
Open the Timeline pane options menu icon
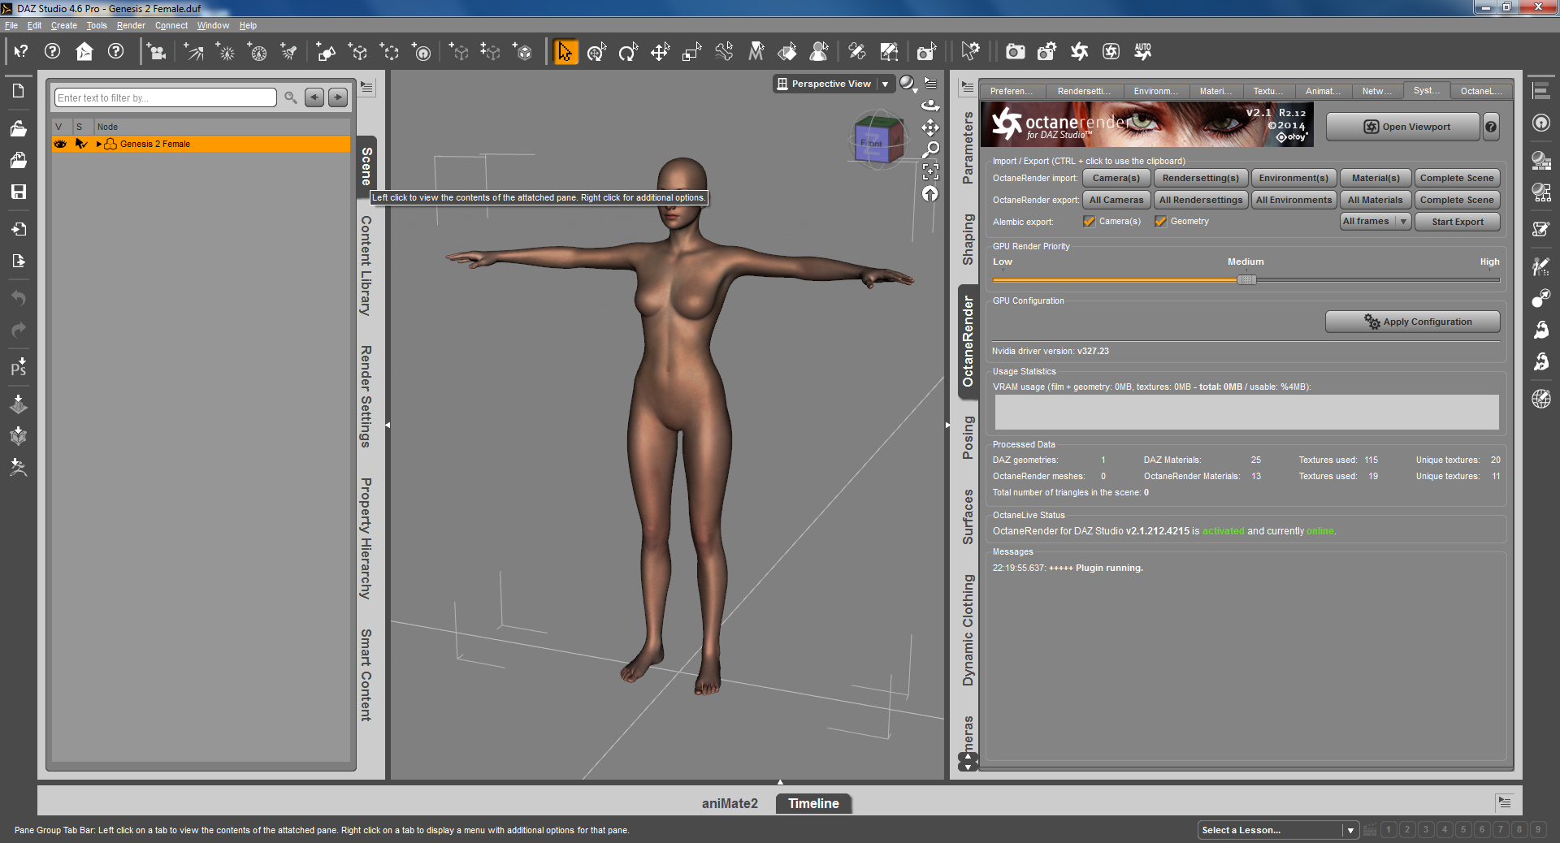[x=1505, y=802]
